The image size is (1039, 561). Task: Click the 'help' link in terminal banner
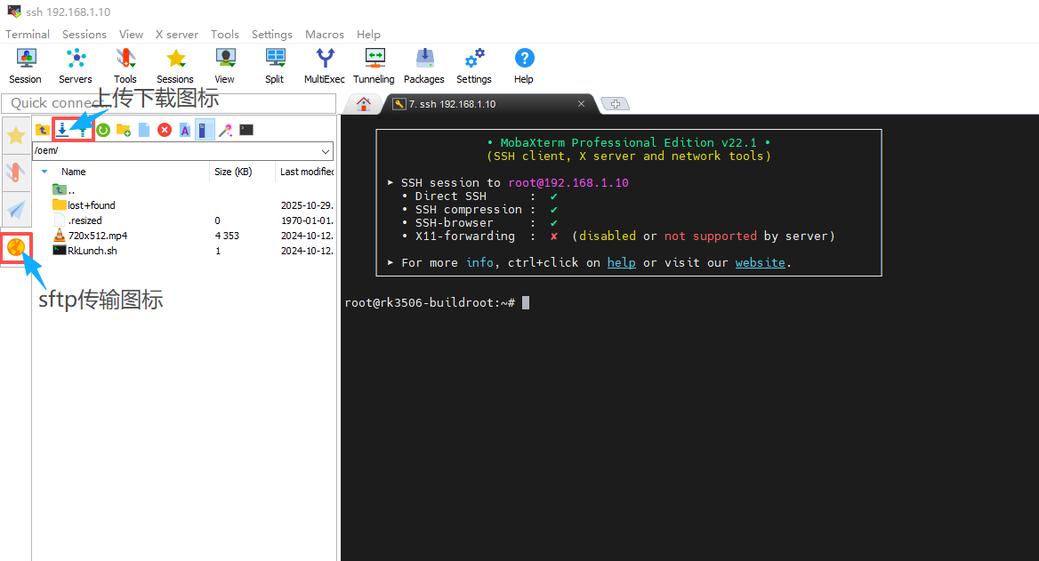pyautogui.click(x=622, y=263)
